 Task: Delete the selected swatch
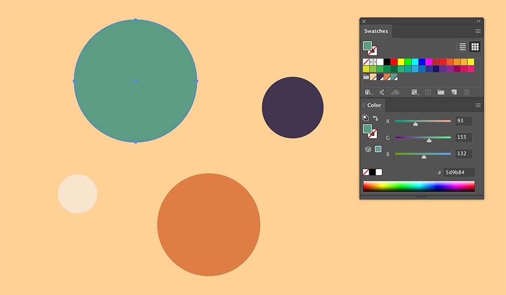point(467,92)
